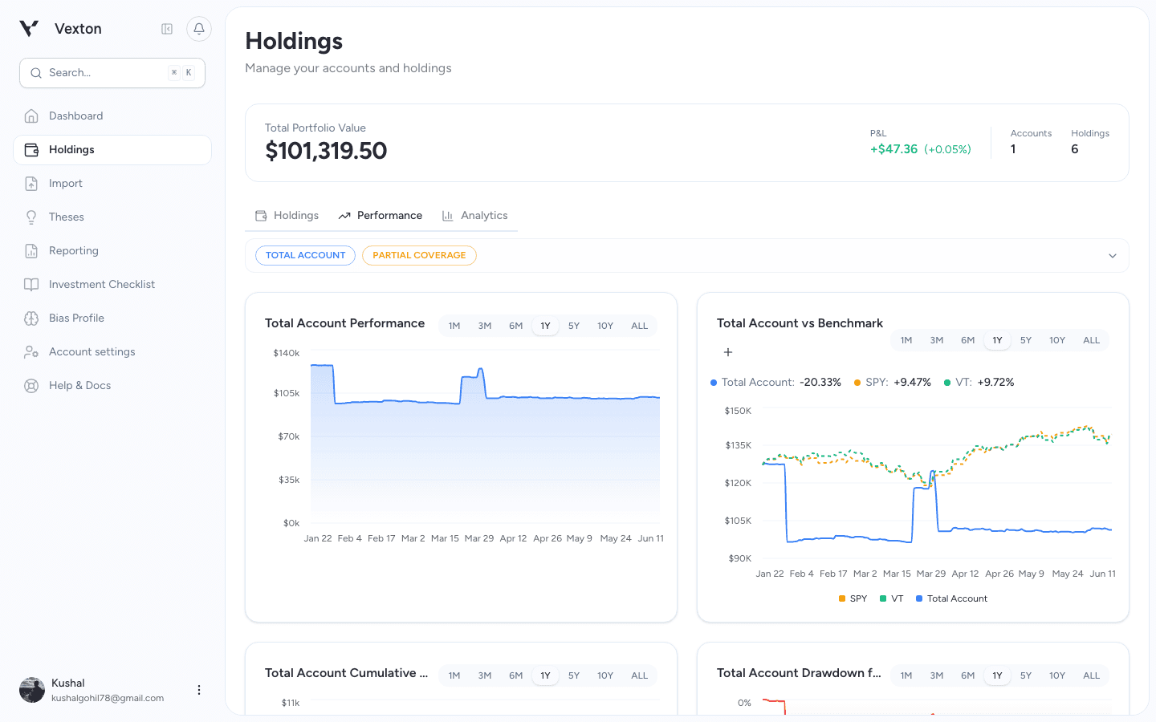Toggle Total Account series in benchmark legend
The image size is (1156, 722).
click(x=952, y=598)
